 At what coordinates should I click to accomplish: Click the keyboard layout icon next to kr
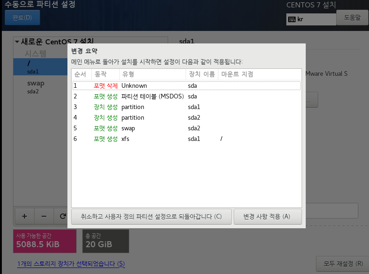[x=292, y=19]
